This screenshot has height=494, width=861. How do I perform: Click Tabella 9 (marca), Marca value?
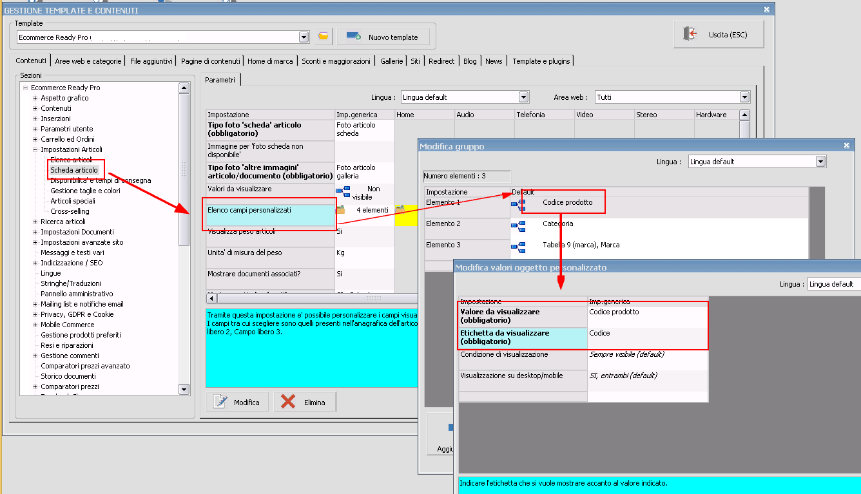coord(581,245)
